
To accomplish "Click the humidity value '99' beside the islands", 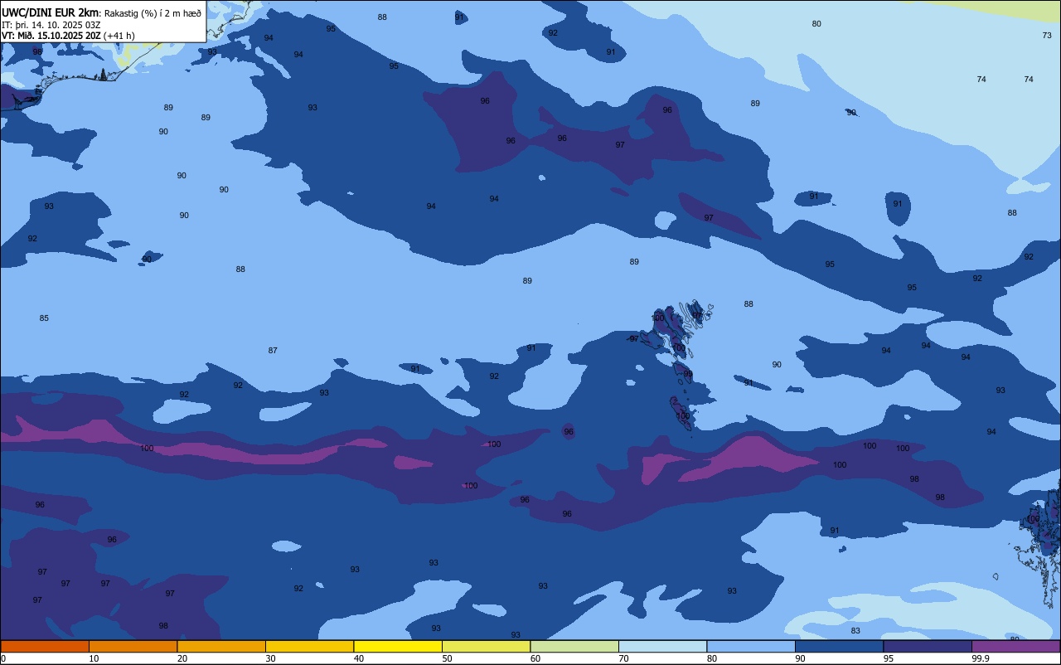I will tap(688, 375).
